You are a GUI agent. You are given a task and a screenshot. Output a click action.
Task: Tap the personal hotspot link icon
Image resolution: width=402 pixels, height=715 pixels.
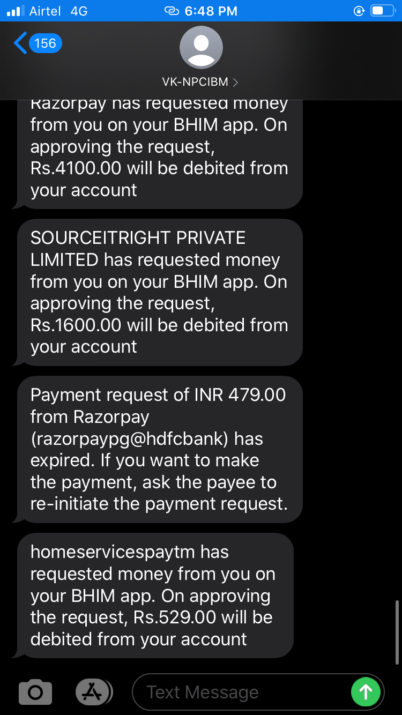point(172,11)
